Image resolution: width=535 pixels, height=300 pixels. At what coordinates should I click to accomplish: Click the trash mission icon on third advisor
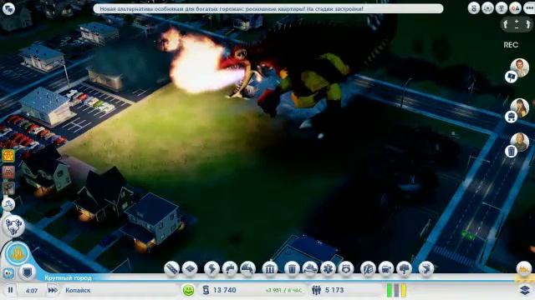511,151
